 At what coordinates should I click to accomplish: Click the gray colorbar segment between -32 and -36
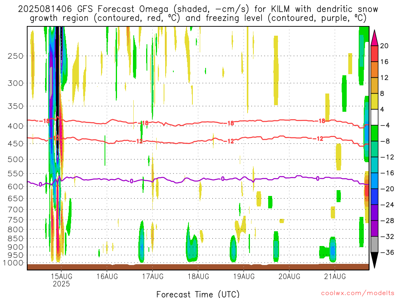point(374,244)
